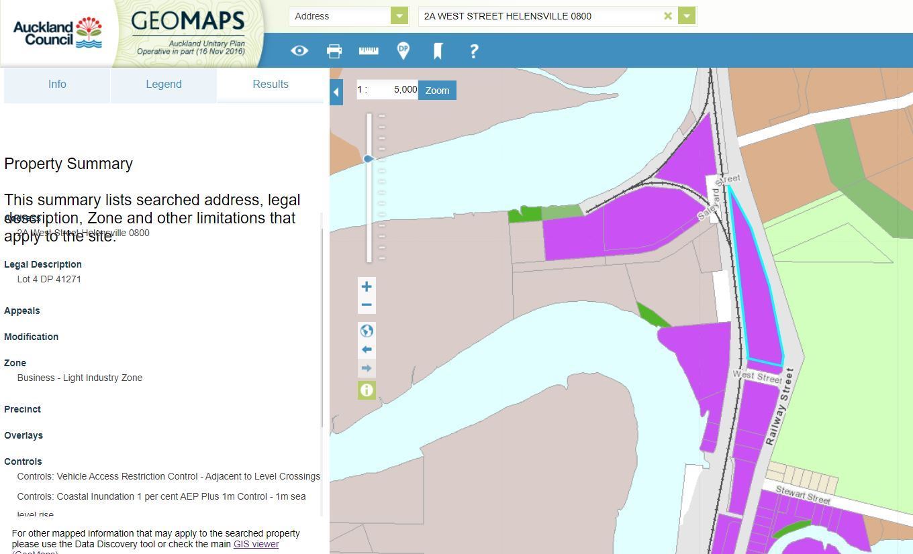The height and width of the screenshot is (554, 913).
Task: Select the Business - Light Industry Zone text
Action: click(x=80, y=378)
